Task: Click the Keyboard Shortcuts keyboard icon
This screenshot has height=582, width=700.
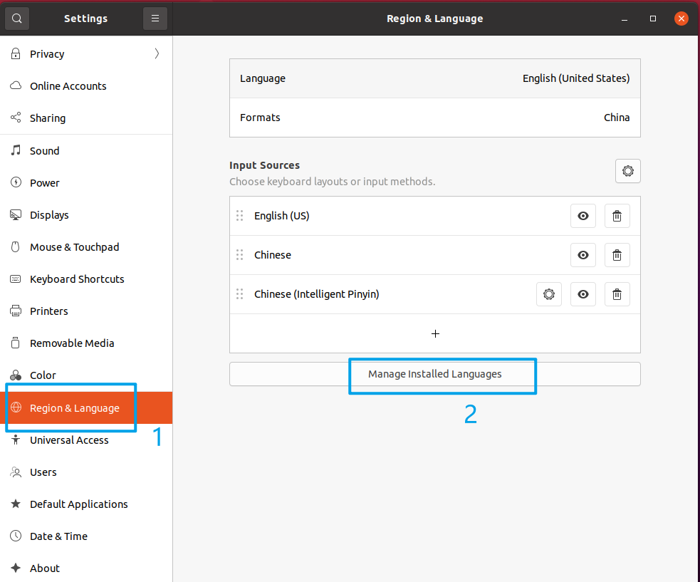Action: (16, 279)
